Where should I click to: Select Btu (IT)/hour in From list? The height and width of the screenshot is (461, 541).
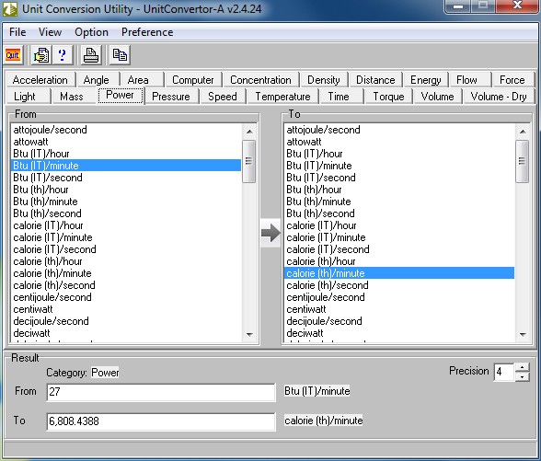click(x=126, y=154)
